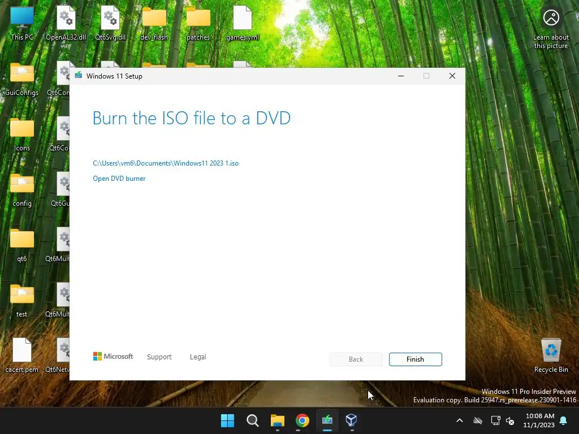Select Windows 11 Setup taskbar icon
The image size is (579, 434).
(327, 420)
